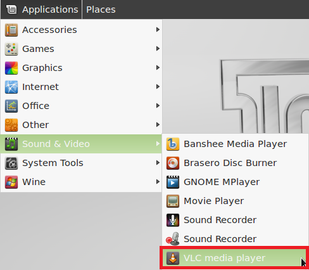
Task: Expand the Office submenu arrow
Action: coord(158,106)
